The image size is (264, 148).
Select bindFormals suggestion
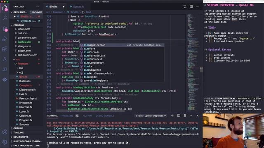[x=121, y=52]
